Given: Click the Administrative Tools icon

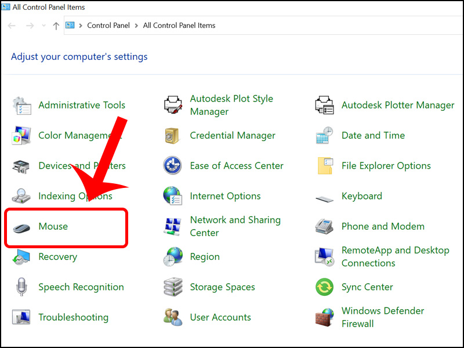Looking at the screenshot, I should [21, 106].
